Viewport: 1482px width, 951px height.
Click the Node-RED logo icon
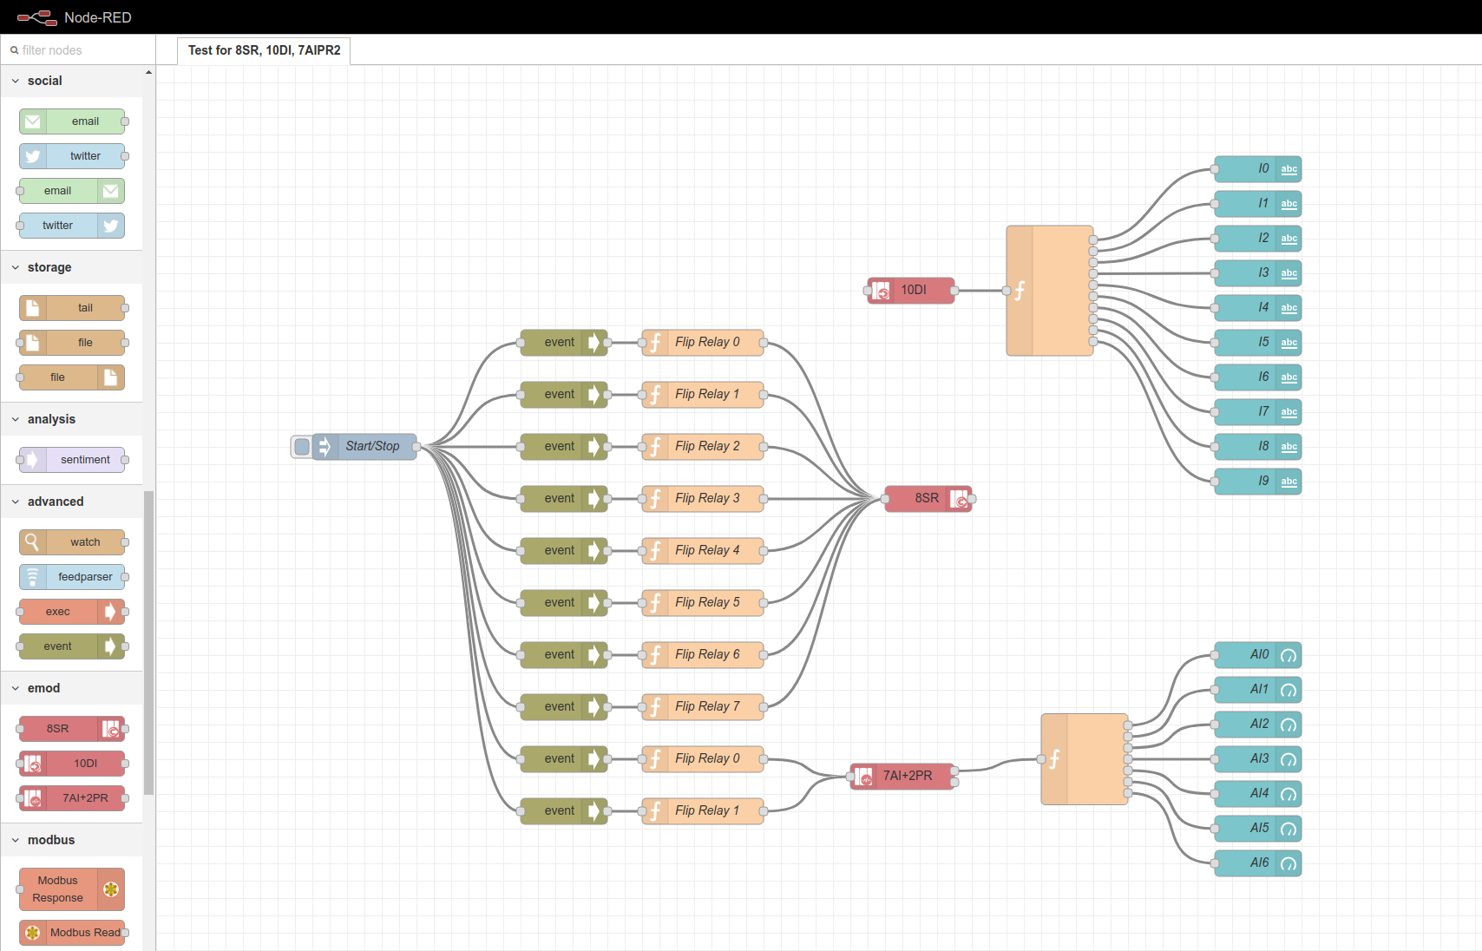tap(36, 17)
